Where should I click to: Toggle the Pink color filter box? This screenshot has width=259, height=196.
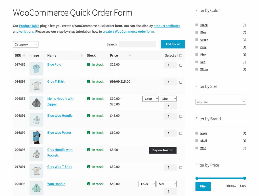click(x=197, y=55)
